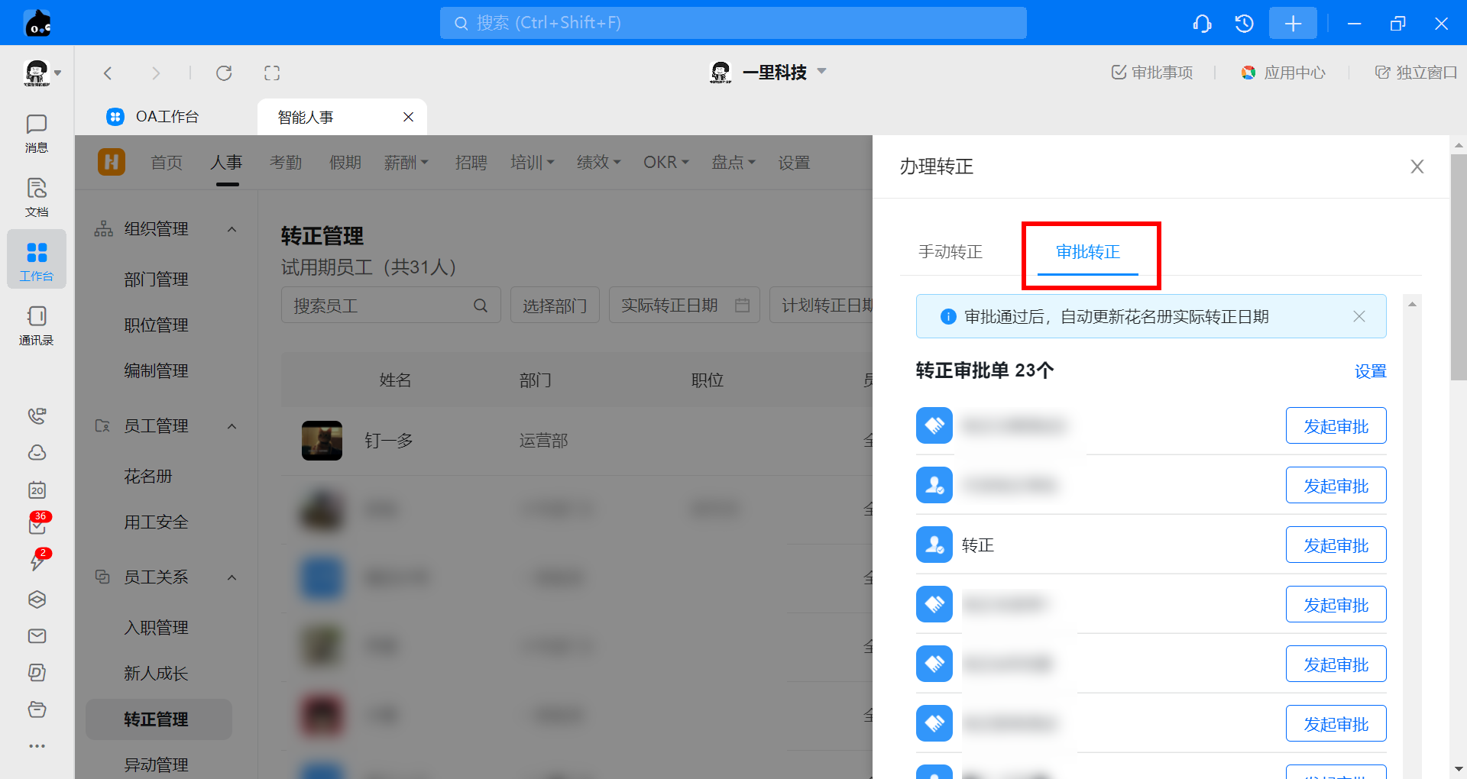The image size is (1467, 779).
Task: Click the top search bar
Action: point(733,23)
